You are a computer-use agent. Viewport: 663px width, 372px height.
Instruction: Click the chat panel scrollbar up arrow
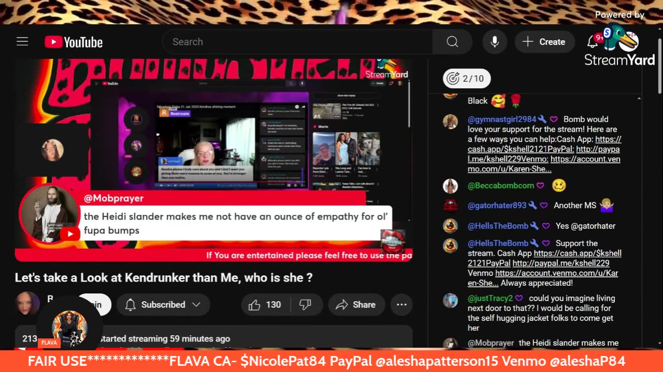point(639,98)
